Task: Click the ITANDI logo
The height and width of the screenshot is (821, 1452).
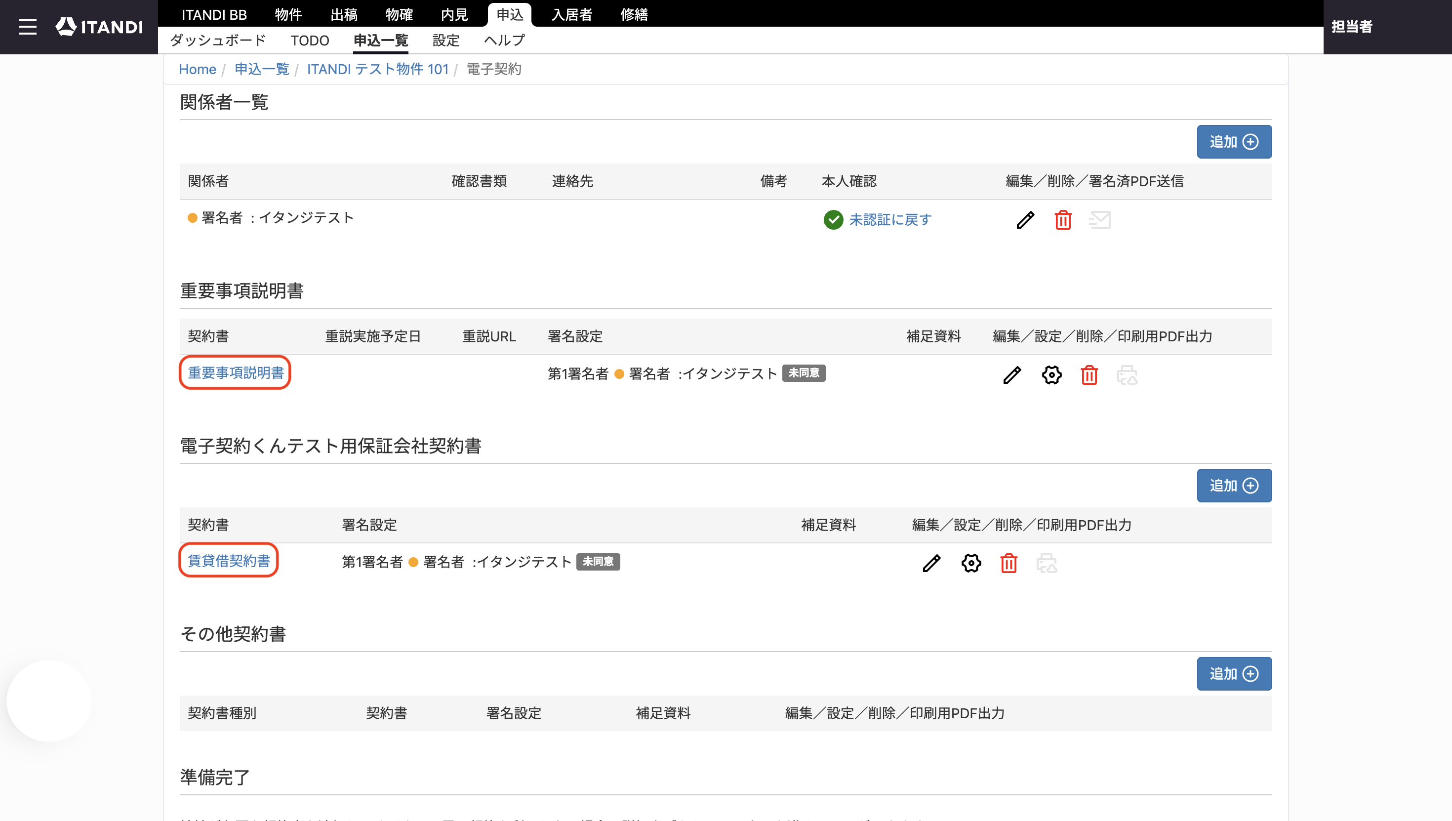Action: [99, 27]
